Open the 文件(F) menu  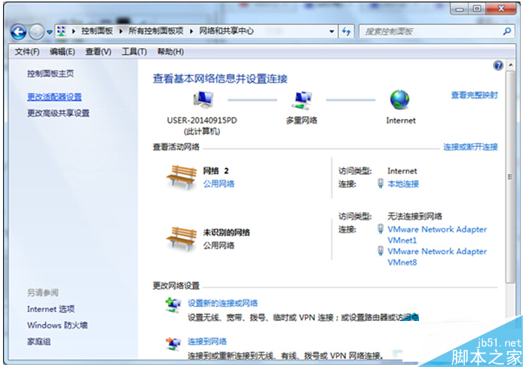[27, 51]
